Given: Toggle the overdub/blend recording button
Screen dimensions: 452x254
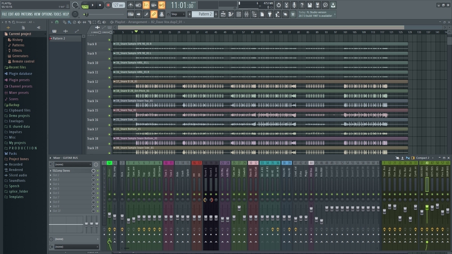Looking at the screenshot, I should tap(154, 5).
